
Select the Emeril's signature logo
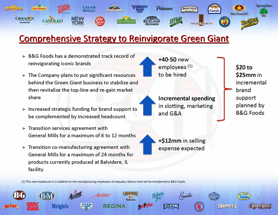coord(186,196)
